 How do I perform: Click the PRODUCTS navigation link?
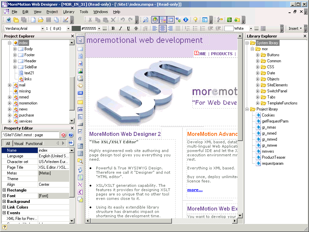click(x=222, y=54)
